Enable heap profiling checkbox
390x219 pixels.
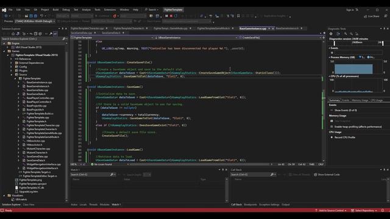click(331, 127)
